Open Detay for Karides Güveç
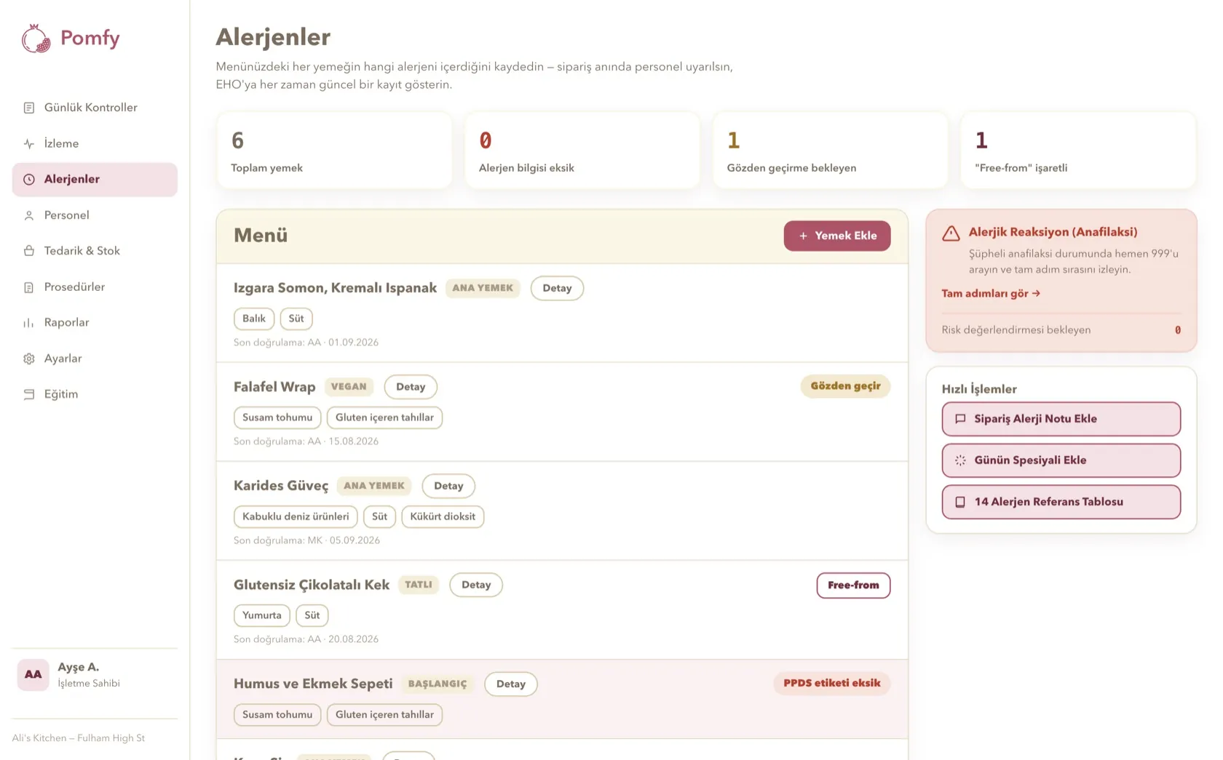Screen dimensions: 1223x760 pyautogui.click(x=448, y=486)
